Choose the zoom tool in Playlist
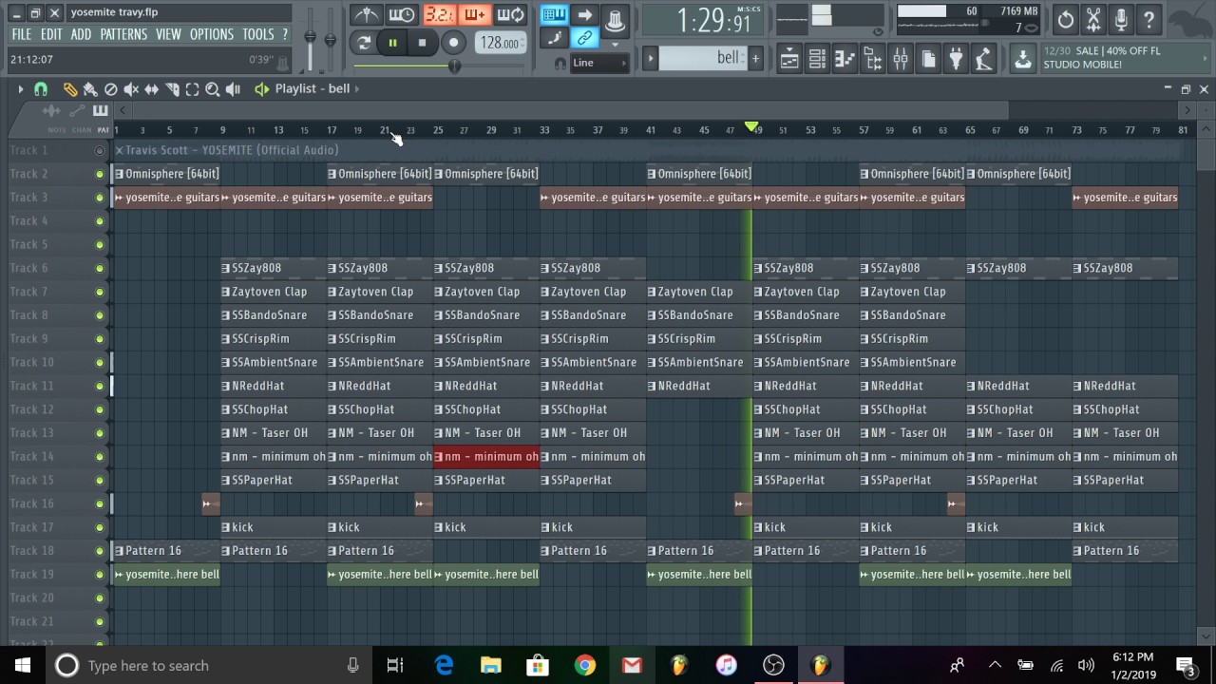Image resolution: width=1216 pixels, height=684 pixels. click(213, 88)
